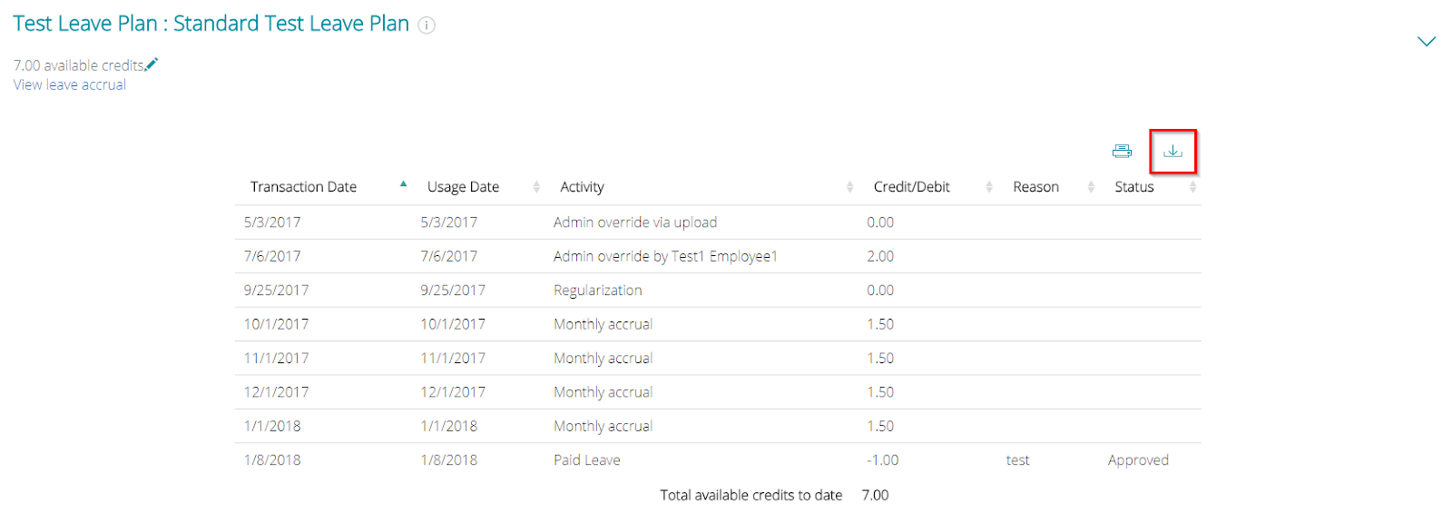
Task: Select the 10/1/2017 Monthly accrual row
Action: coord(718,324)
